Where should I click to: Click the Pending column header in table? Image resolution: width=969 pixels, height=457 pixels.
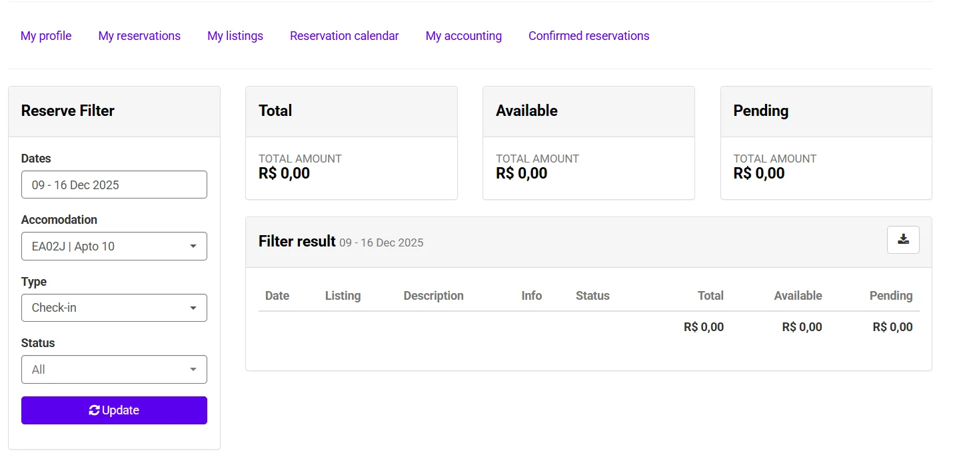point(891,296)
